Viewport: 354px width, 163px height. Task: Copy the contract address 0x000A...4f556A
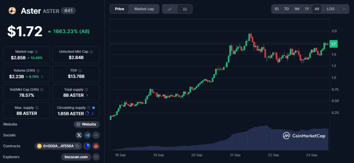coord(77,146)
